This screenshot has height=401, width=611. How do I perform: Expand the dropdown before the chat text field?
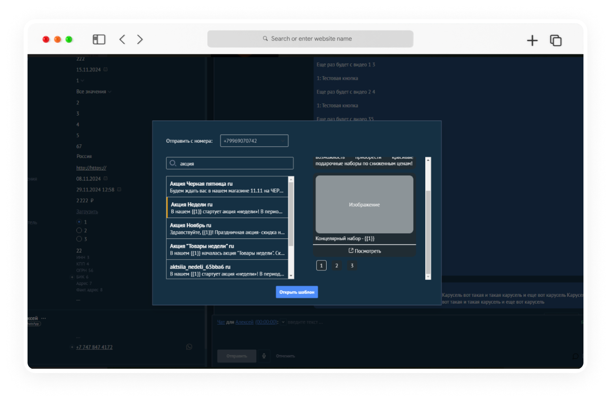[283, 322]
